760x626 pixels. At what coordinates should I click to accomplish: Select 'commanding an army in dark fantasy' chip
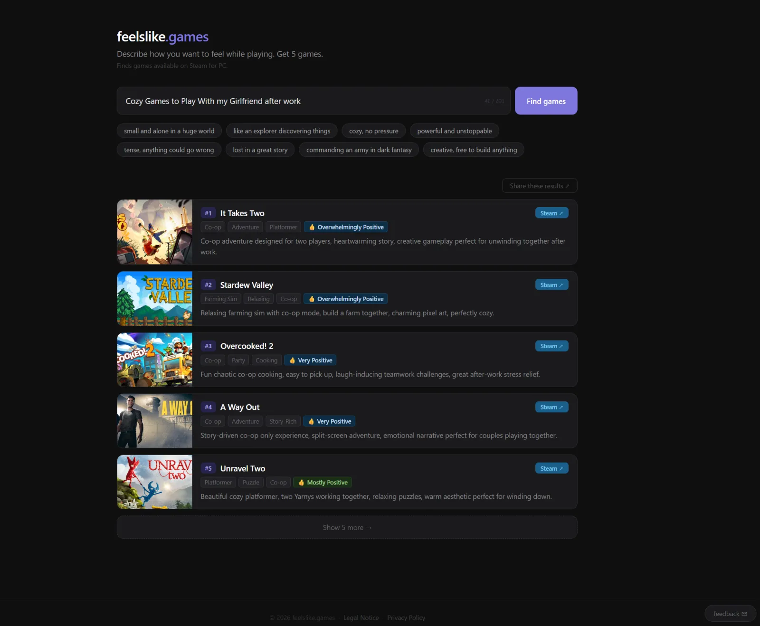(x=359, y=150)
